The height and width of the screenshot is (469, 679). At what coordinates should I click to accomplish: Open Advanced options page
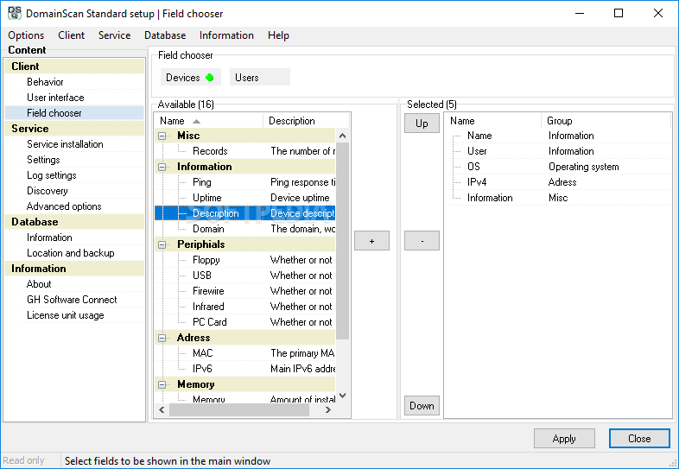tap(64, 206)
